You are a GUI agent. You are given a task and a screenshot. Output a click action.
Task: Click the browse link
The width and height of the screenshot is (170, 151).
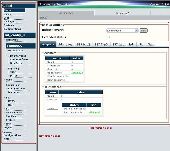pyautogui.click(x=44, y=18)
